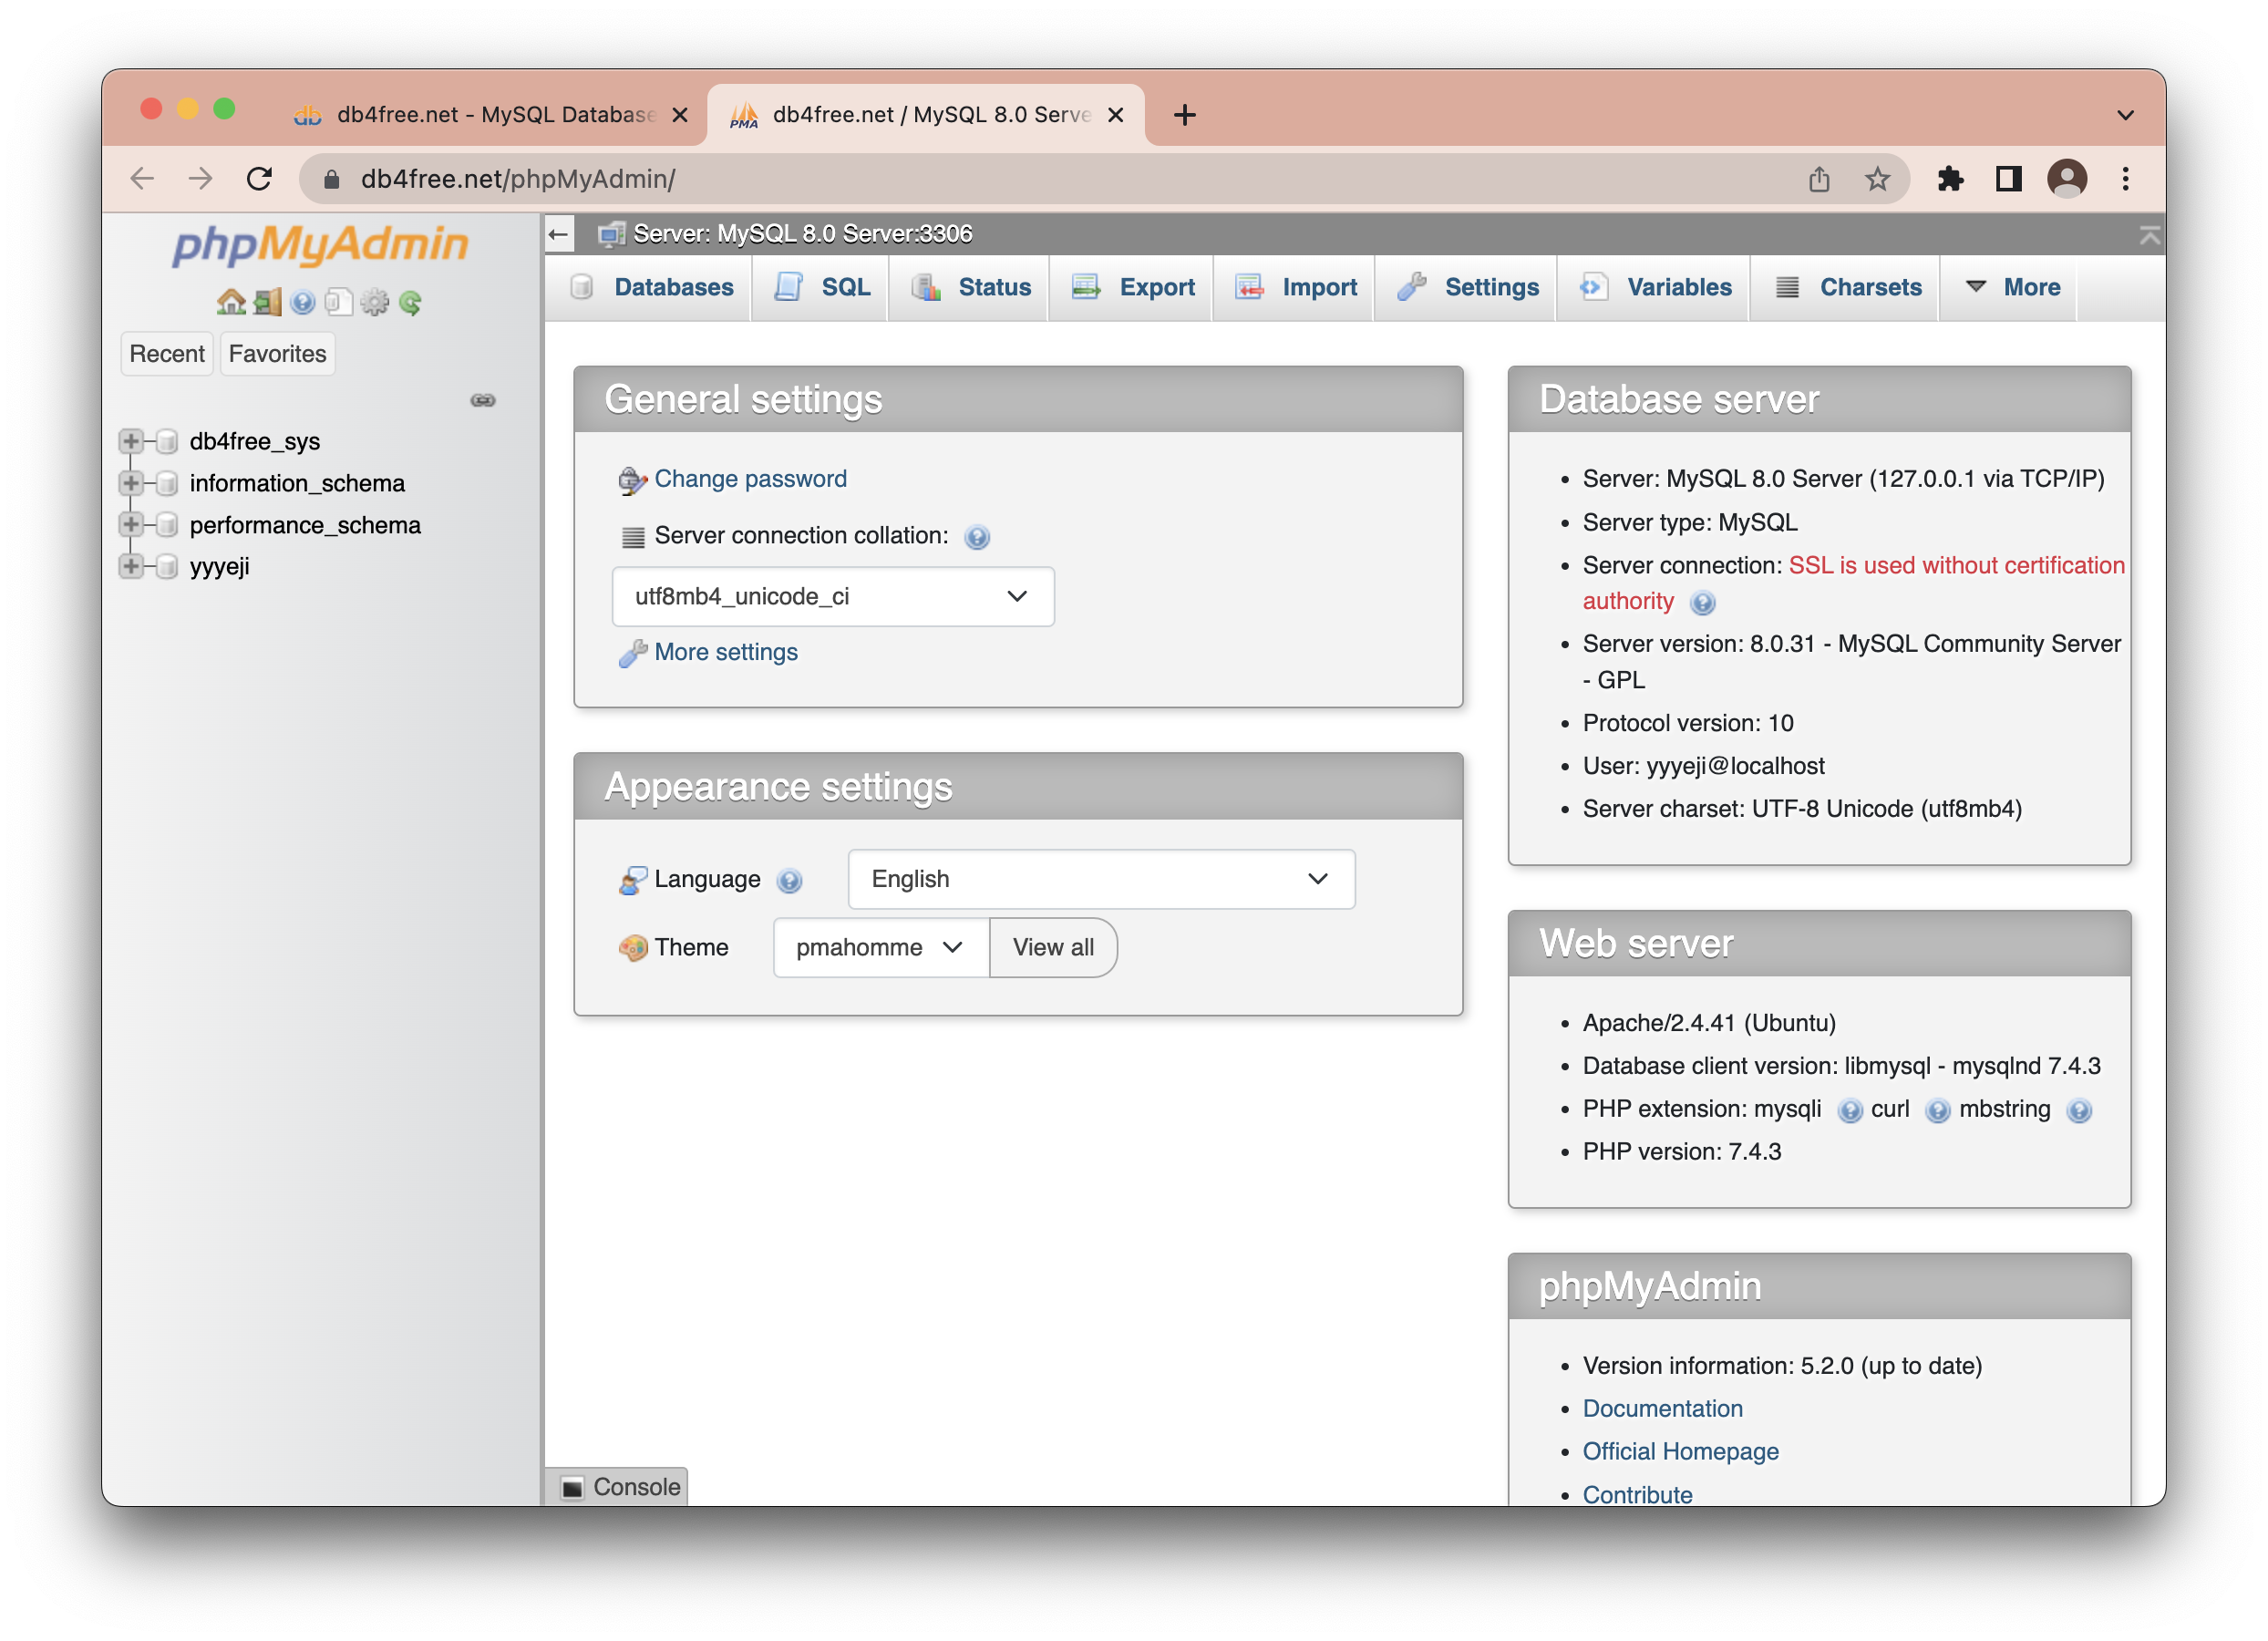Click help icon next to SSL authority warning
This screenshot has height=1641, width=2268.
pos(1702,602)
